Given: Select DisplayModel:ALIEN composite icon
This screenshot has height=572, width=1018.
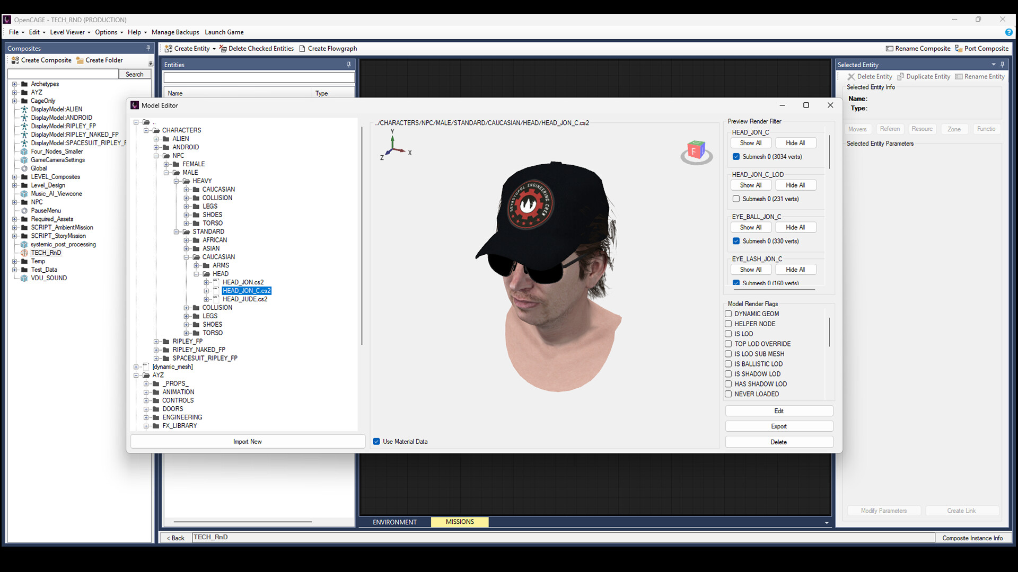Looking at the screenshot, I should [24, 110].
